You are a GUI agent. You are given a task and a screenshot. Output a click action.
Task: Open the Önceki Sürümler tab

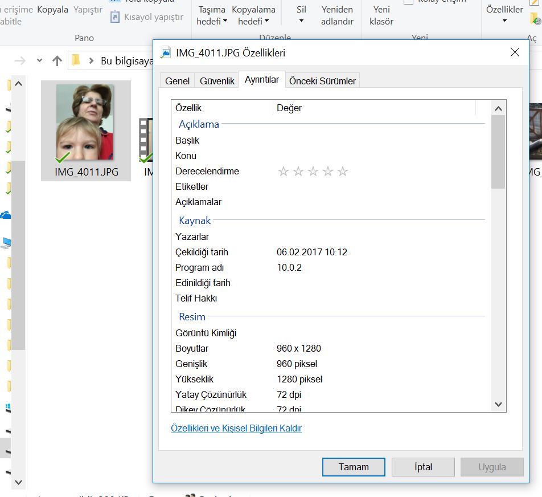(322, 81)
